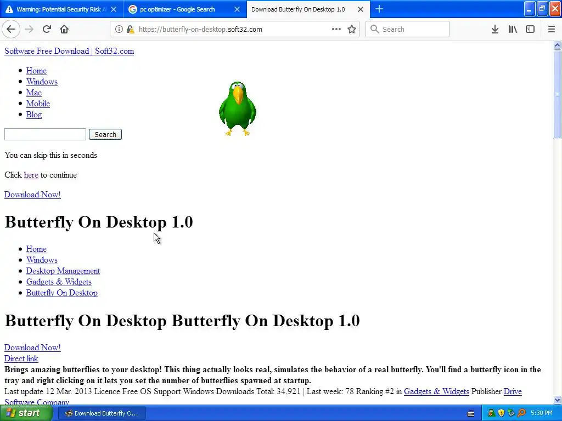The image size is (562, 421).
Task: Click the security shield icon in system tray
Action: [501, 413]
